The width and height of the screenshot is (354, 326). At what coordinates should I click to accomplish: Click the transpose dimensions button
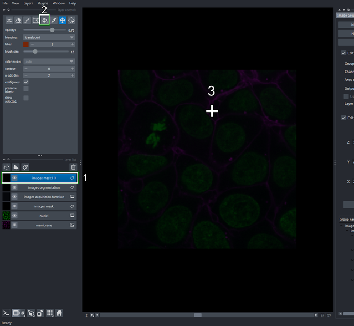point(40,313)
